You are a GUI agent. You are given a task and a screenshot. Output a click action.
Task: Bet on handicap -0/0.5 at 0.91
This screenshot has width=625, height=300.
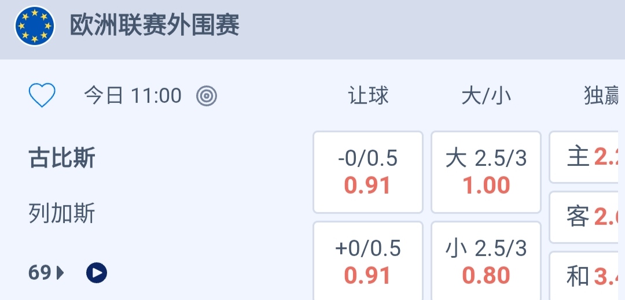(x=368, y=172)
